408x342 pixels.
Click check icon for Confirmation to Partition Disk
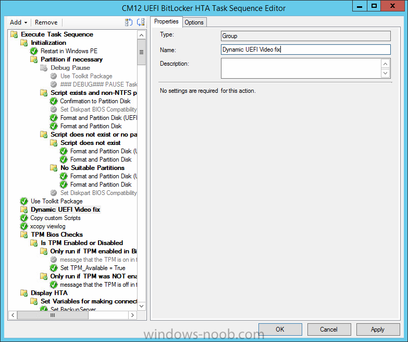click(54, 101)
